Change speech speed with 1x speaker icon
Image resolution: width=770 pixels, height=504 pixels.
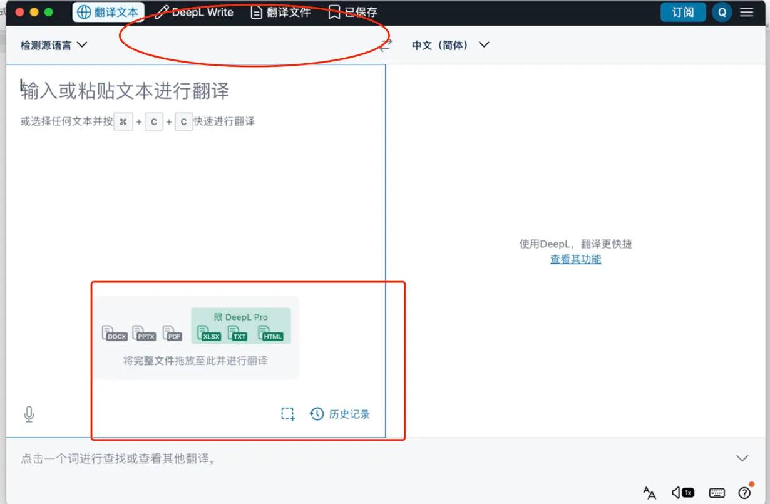[x=683, y=493]
